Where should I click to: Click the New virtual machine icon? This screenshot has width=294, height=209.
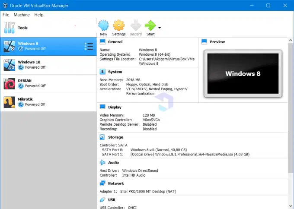103,25
